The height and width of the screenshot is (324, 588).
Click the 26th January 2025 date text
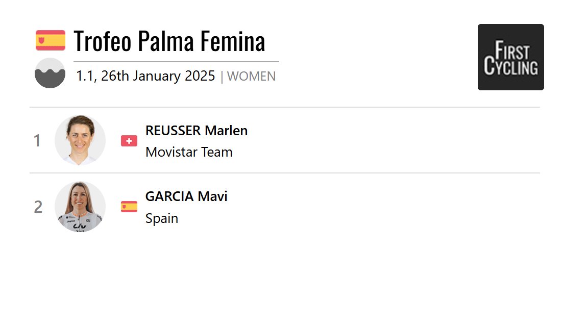158,76
